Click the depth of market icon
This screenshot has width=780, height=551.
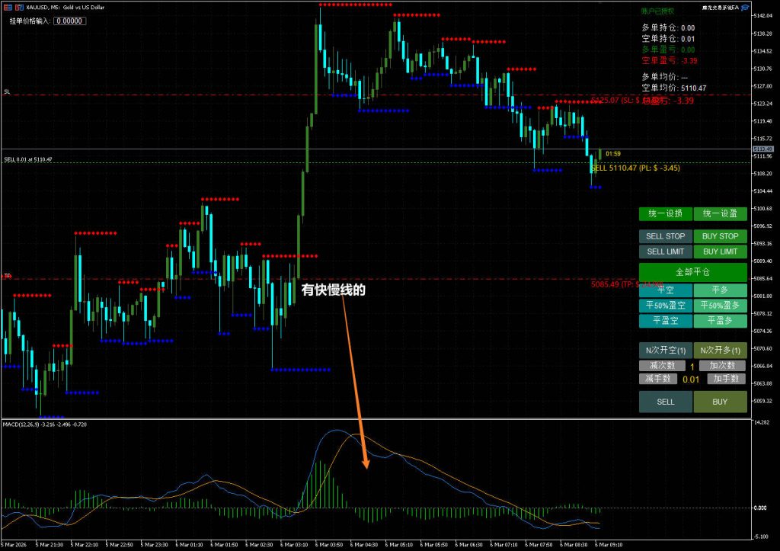tap(18, 7)
